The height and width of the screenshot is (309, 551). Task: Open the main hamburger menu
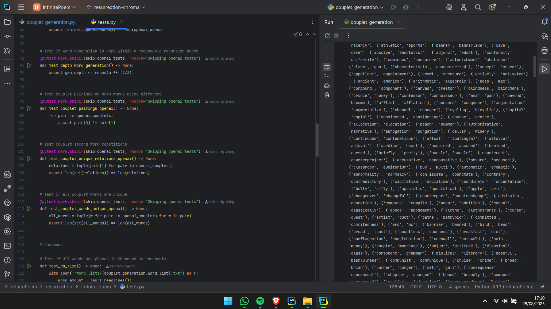coord(21,7)
